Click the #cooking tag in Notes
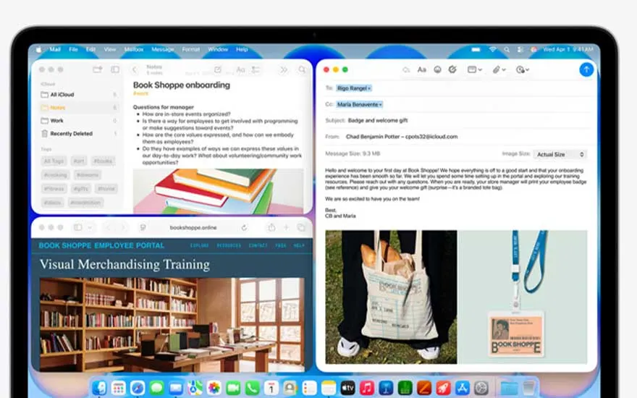 tap(55, 175)
